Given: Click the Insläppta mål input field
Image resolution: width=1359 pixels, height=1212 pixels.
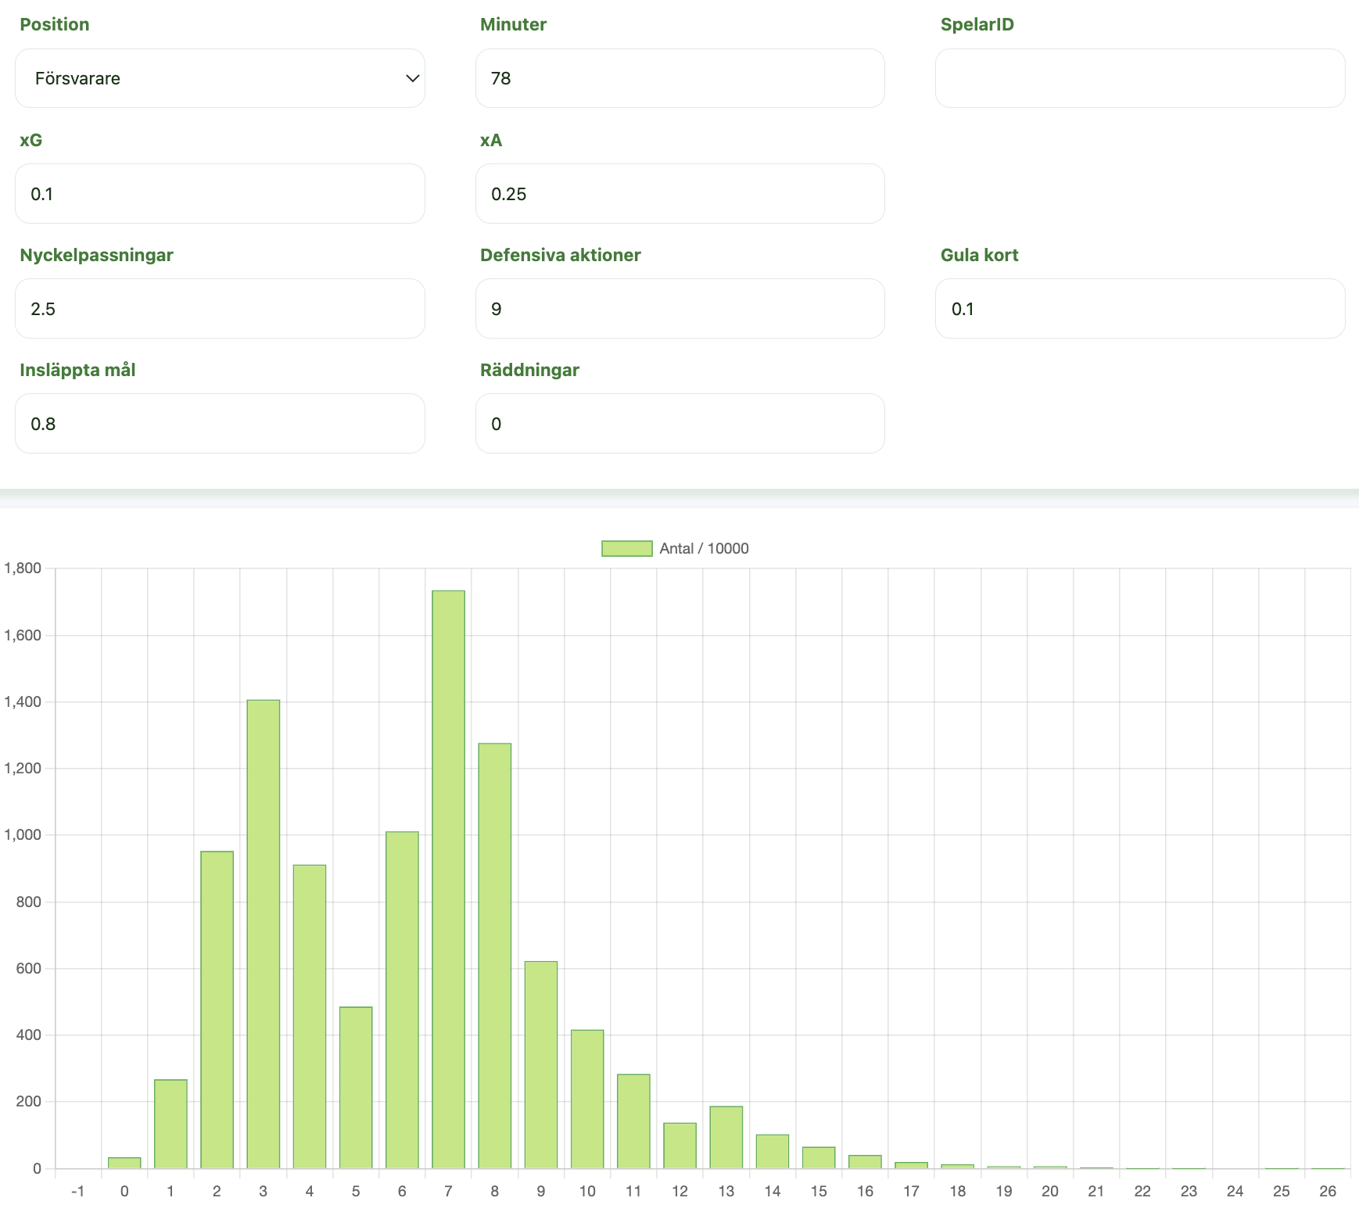Looking at the screenshot, I should pos(219,424).
